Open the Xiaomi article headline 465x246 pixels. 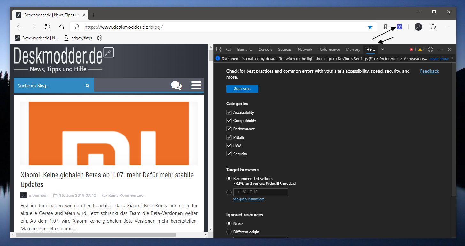(x=107, y=180)
